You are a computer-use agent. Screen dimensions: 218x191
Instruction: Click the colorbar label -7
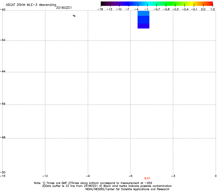[127, 9]
